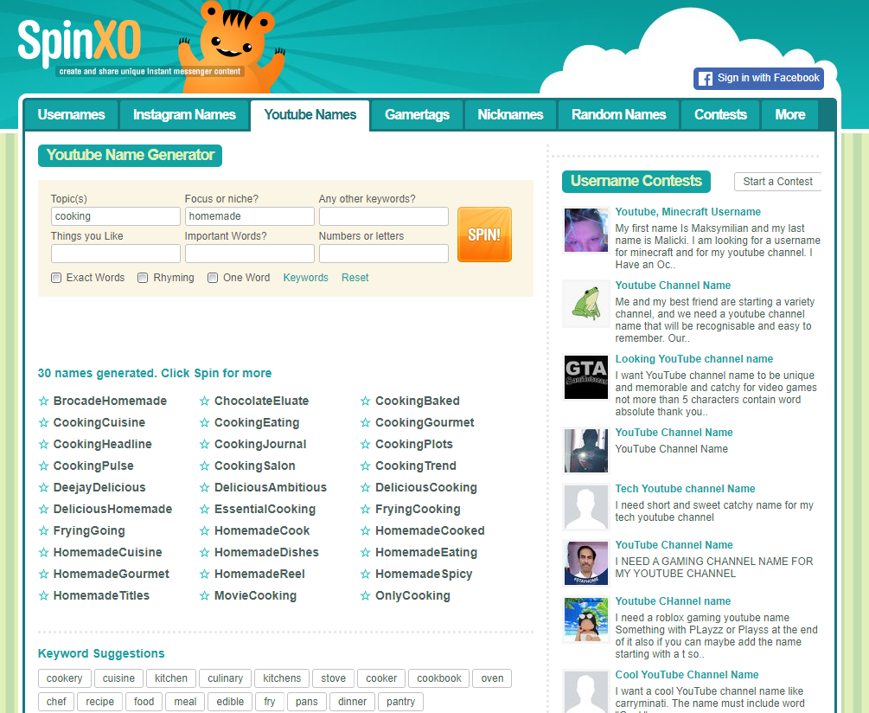
Task: Click the star beside CookingTrend
Action: tap(365, 466)
